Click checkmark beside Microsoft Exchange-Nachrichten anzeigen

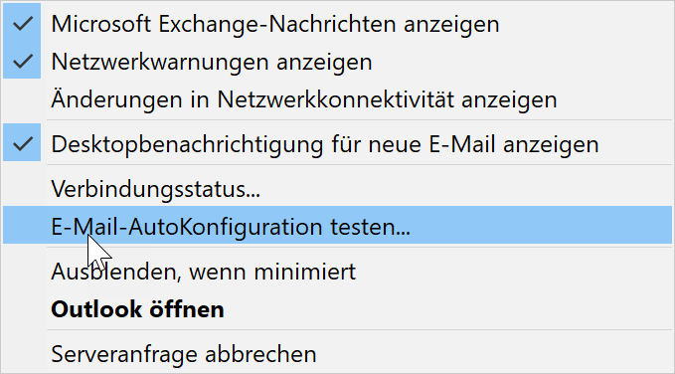pos(22,23)
